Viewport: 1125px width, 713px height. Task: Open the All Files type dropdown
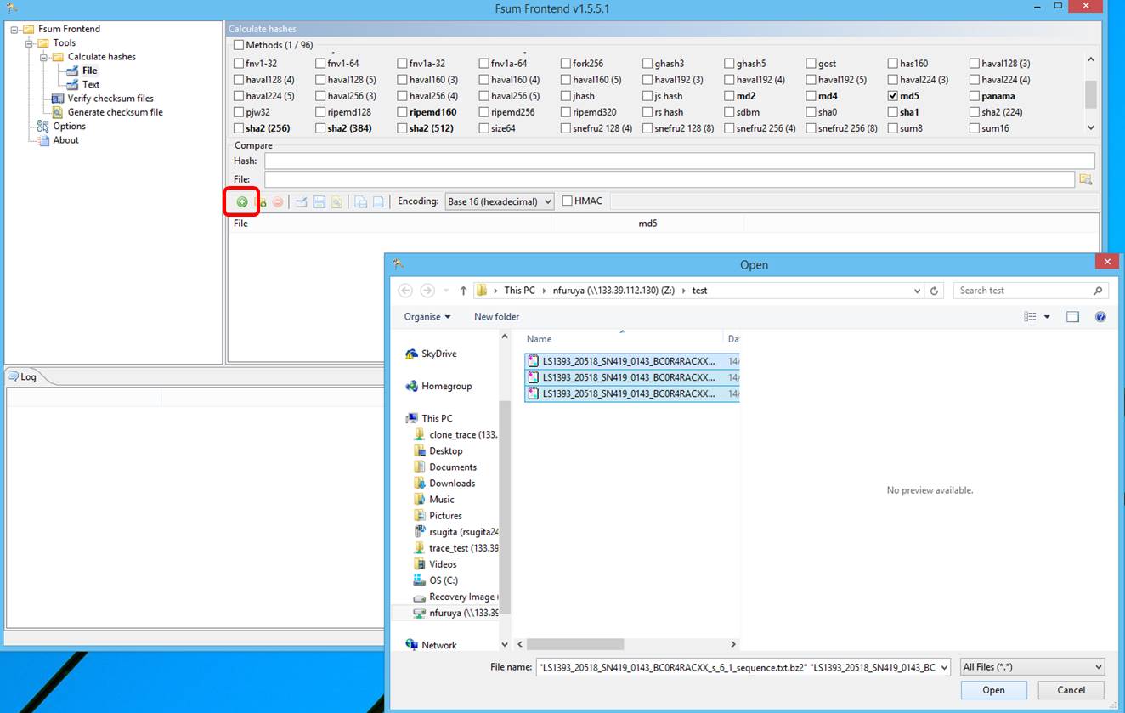[1032, 667]
